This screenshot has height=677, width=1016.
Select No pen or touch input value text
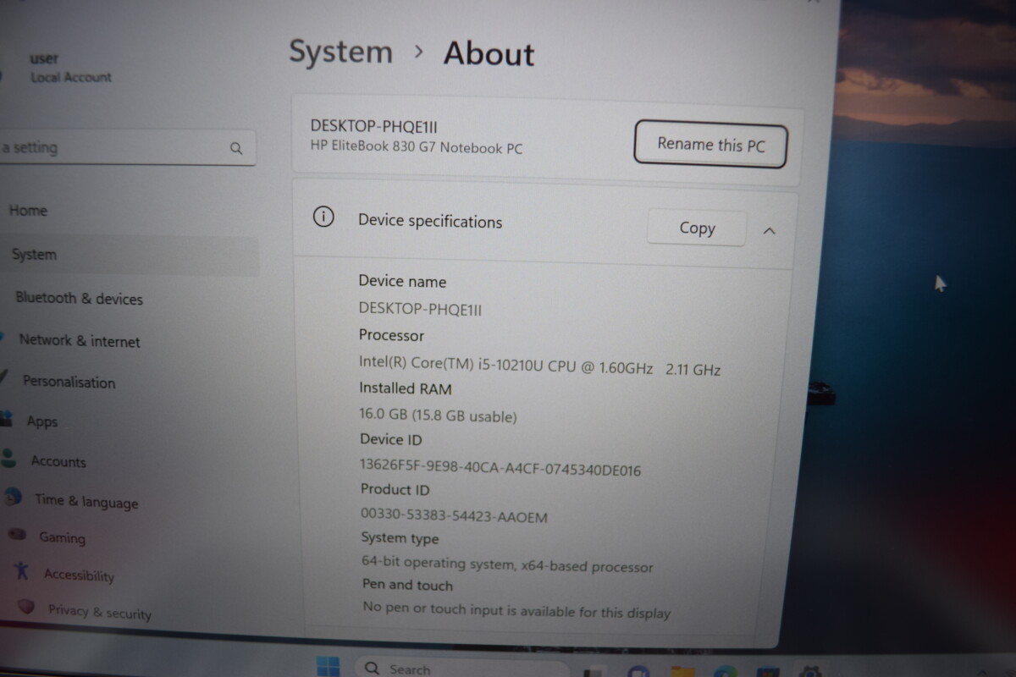click(x=516, y=609)
